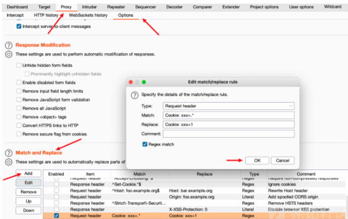348x219 pixels.
Task: Select the Proxy tab
Action: tap(66, 7)
